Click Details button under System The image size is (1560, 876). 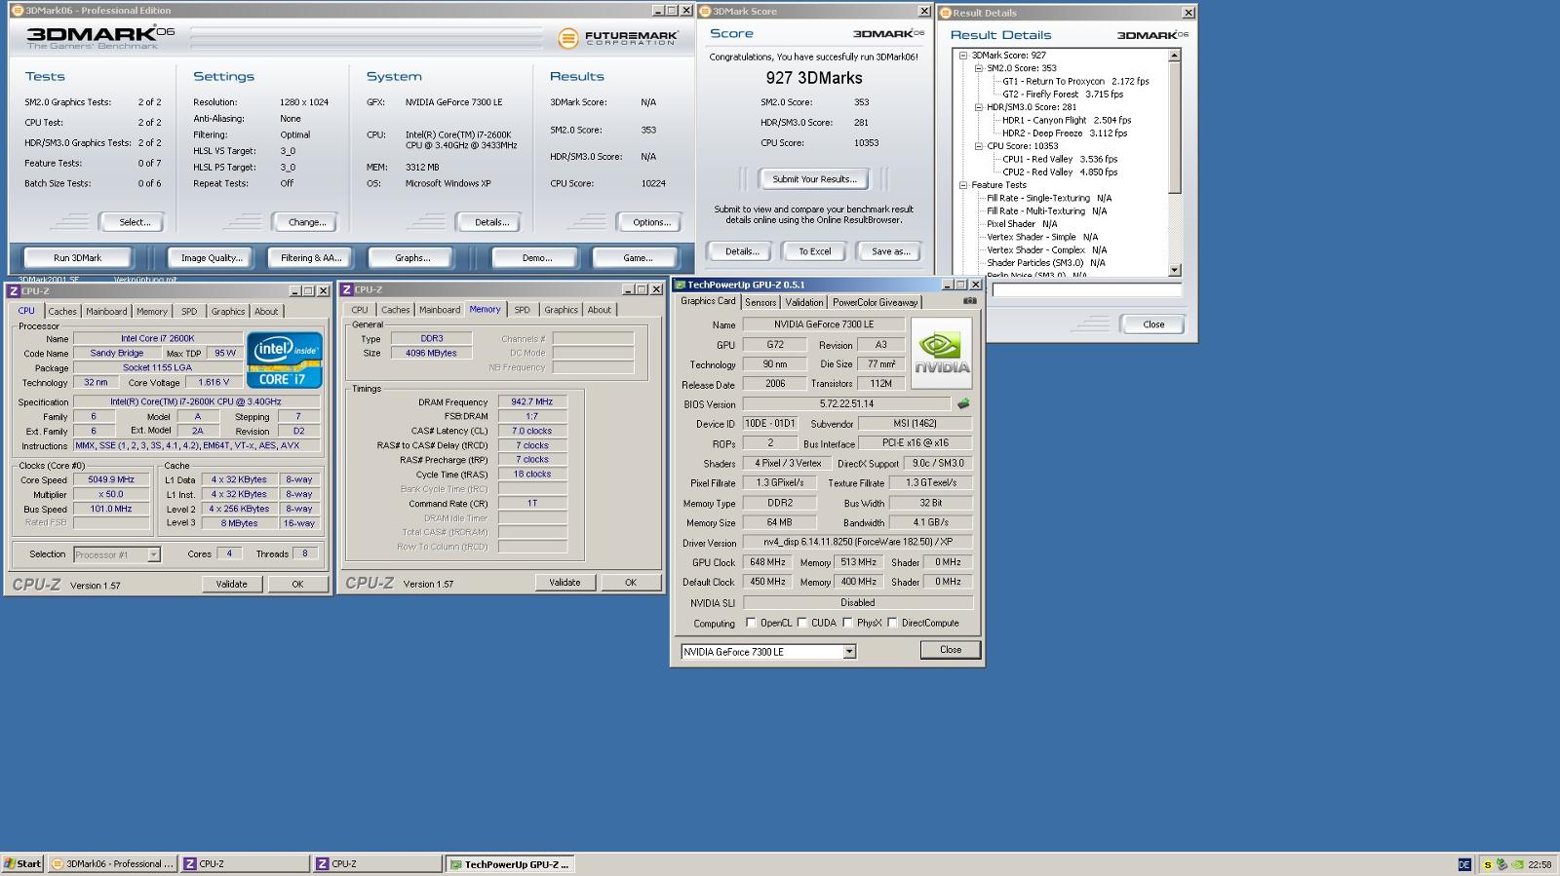tap(491, 222)
